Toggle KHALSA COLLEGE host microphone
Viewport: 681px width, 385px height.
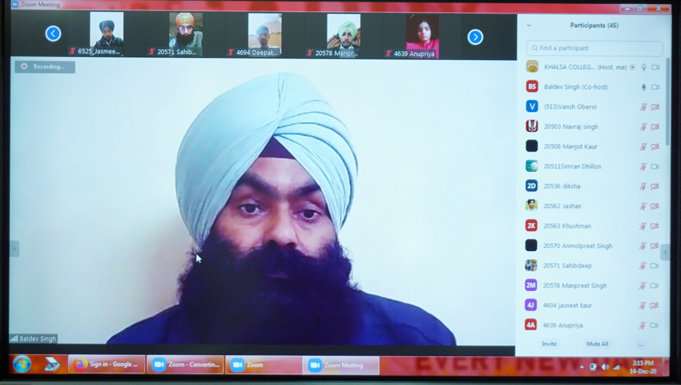tap(644, 67)
